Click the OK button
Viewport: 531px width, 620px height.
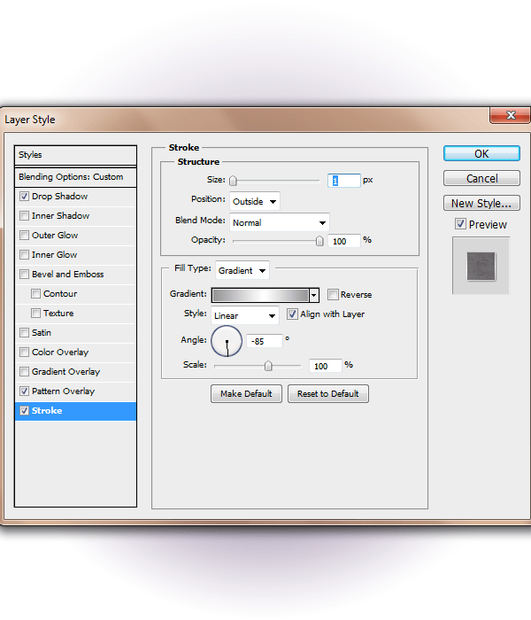481,153
